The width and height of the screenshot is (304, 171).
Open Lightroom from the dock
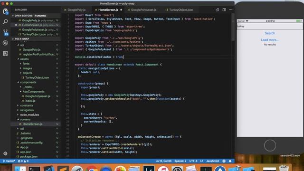point(149,169)
